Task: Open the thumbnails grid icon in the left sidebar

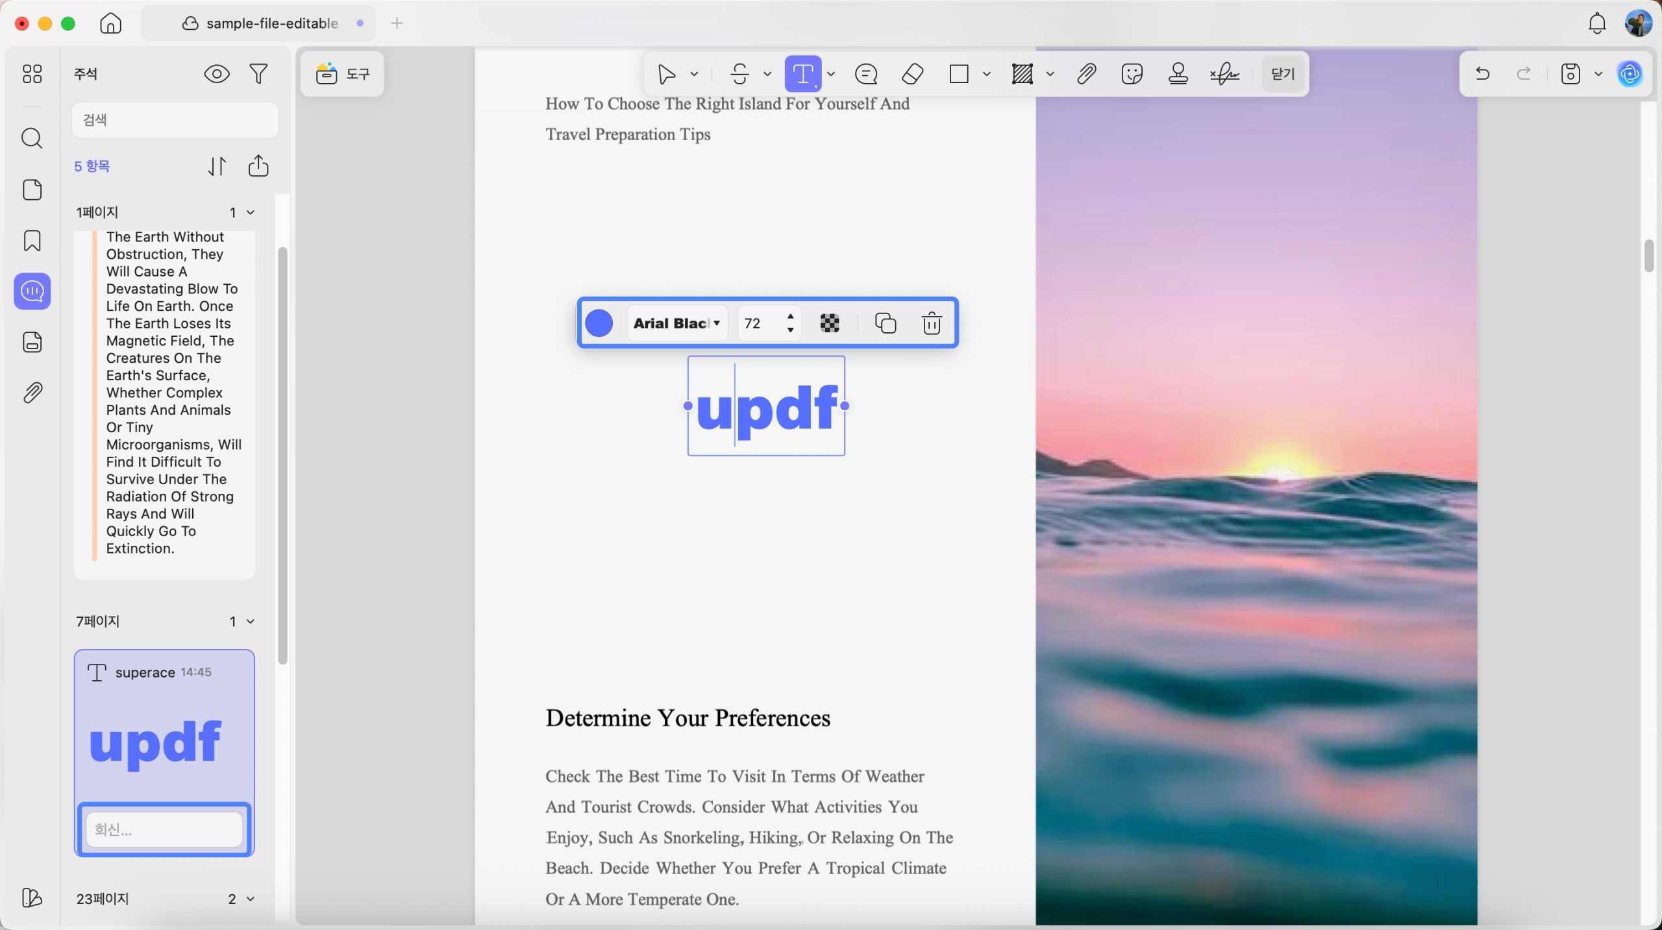Action: [x=32, y=74]
